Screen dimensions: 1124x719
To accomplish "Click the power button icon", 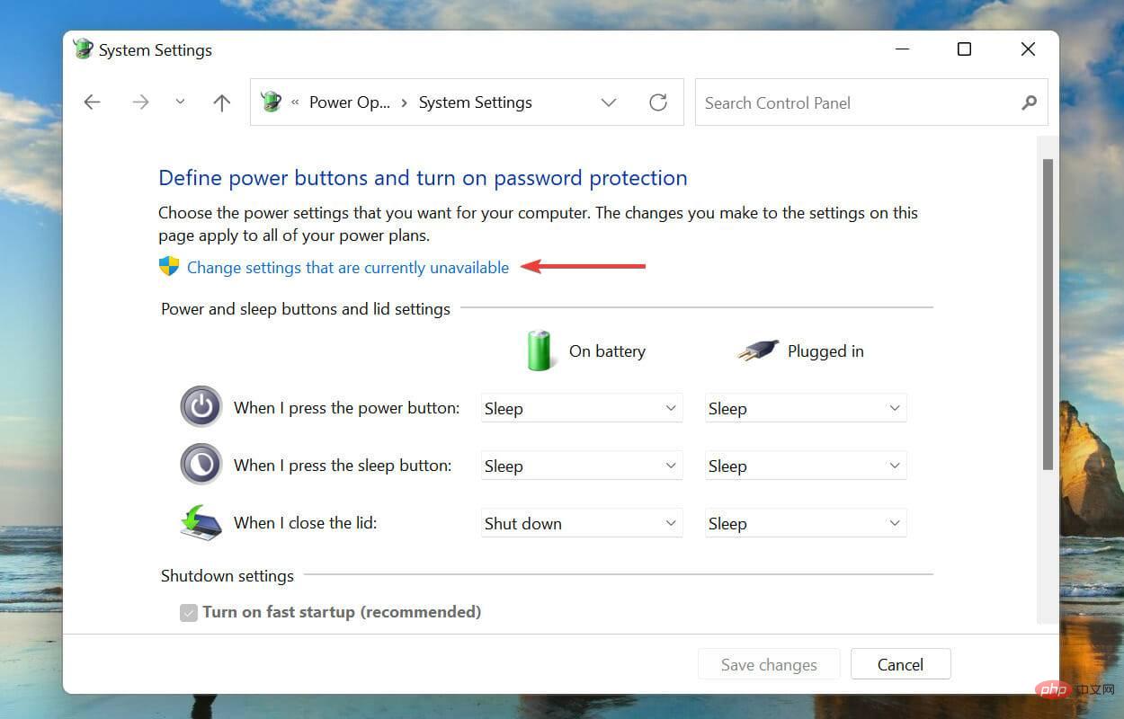I will (x=201, y=406).
